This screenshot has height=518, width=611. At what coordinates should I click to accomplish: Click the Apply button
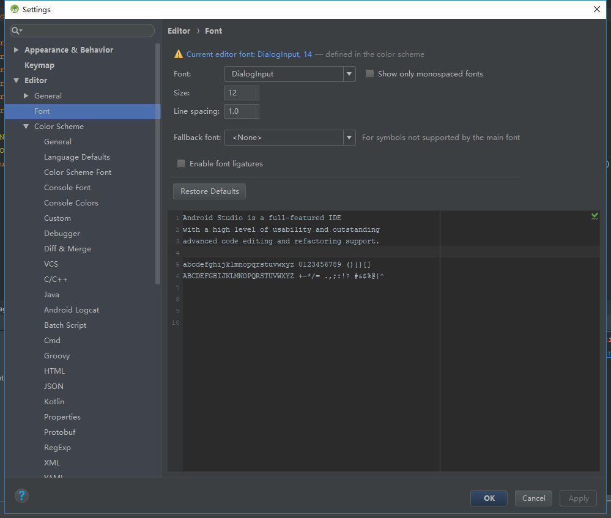578,498
